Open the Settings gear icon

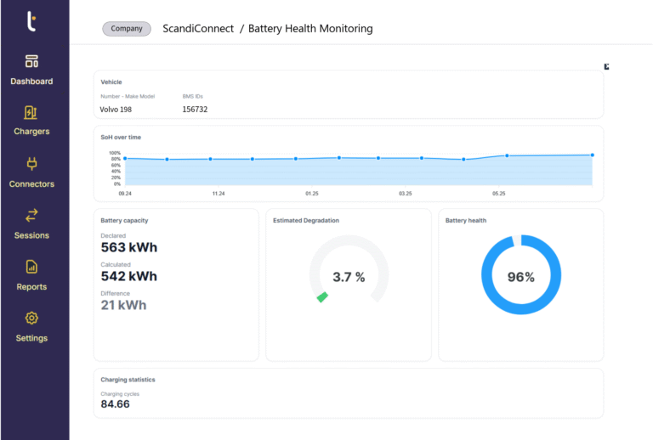[31, 318]
